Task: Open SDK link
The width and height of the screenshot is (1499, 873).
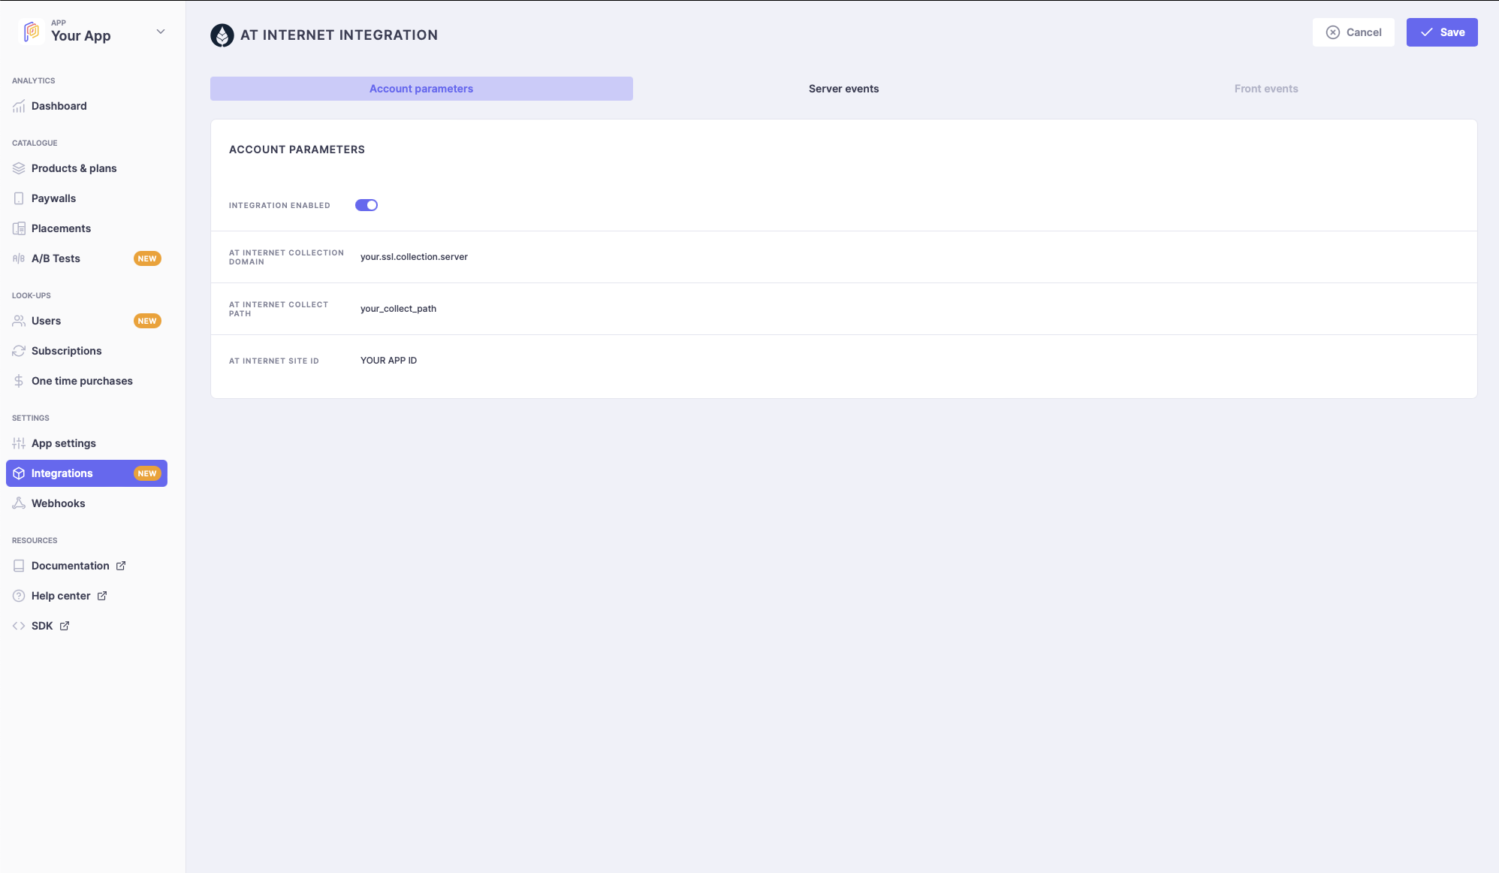Action: tap(42, 626)
